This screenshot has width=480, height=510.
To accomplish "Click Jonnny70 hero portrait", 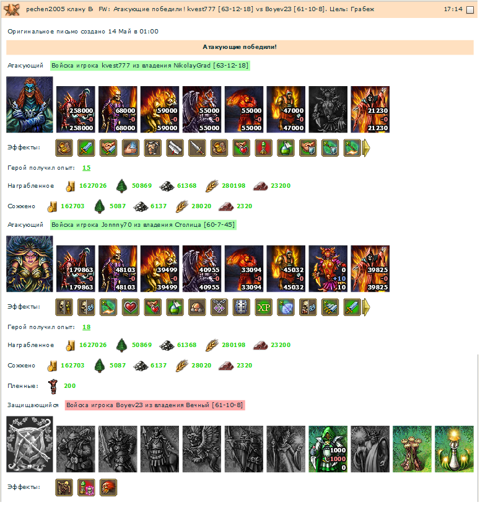I will [30, 264].
